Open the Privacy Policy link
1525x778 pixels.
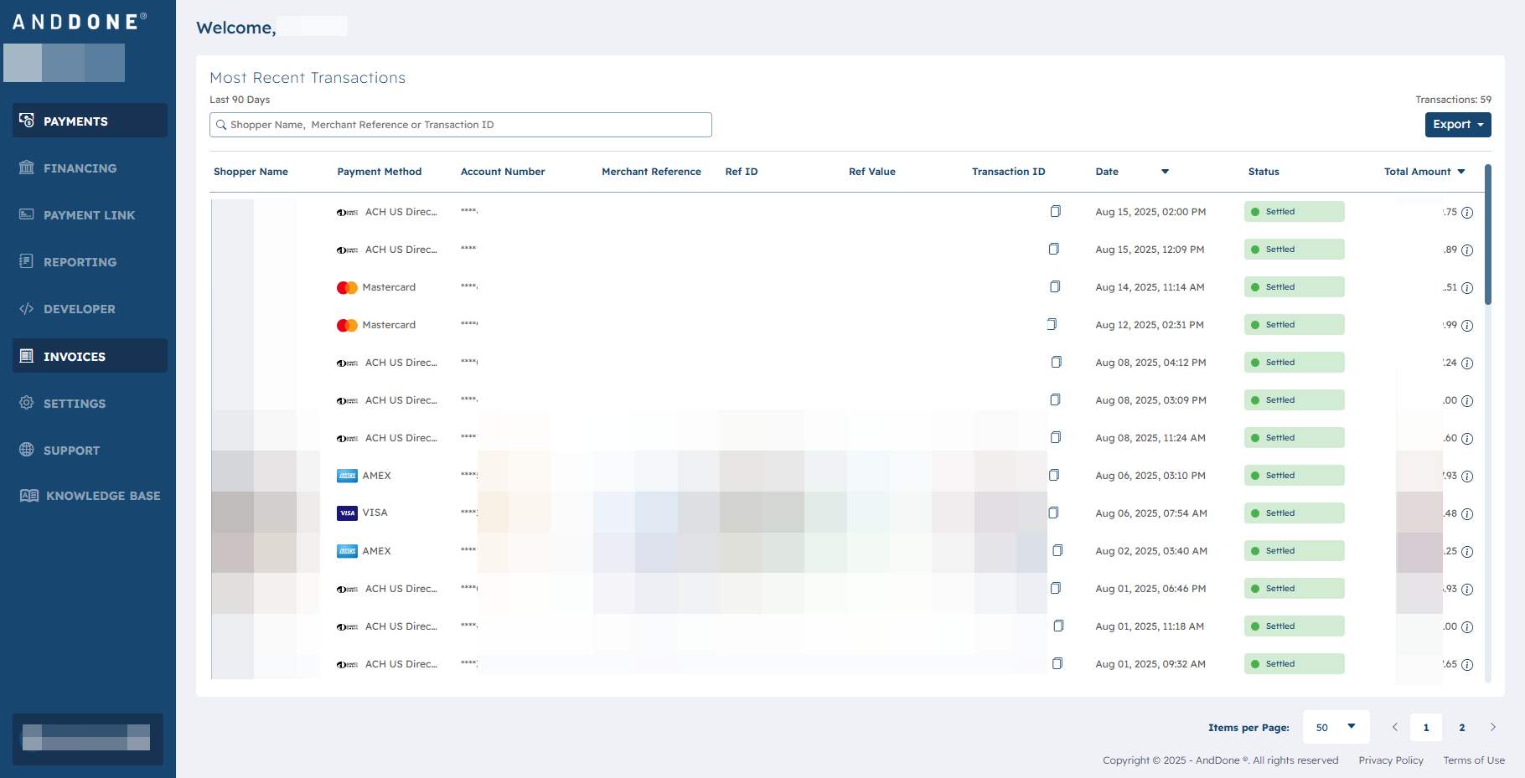pos(1391,760)
